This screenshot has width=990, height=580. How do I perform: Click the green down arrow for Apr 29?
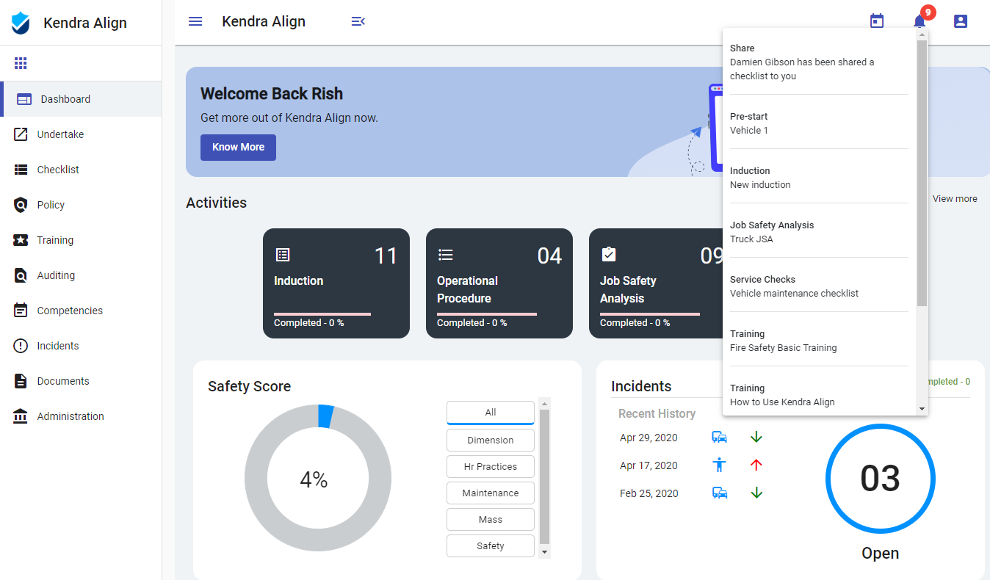tap(756, 437)
